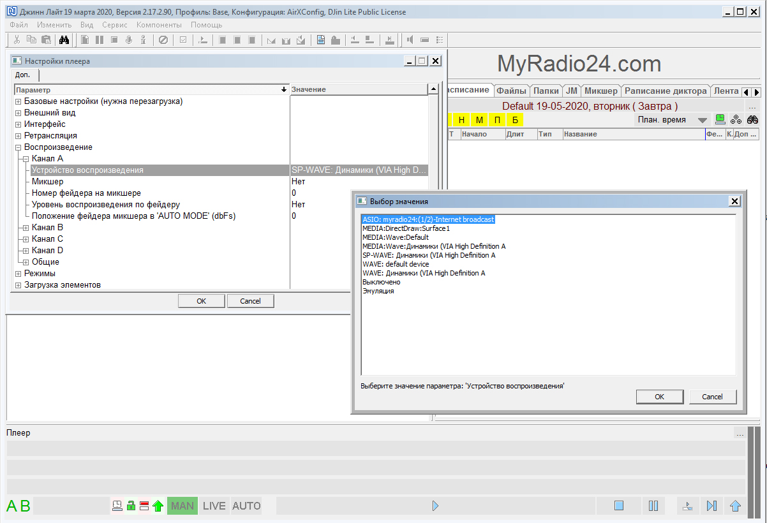Enable AUTO playback mode
The width and height of the screenshot is (767, 523).
click(x=246, y=506)
